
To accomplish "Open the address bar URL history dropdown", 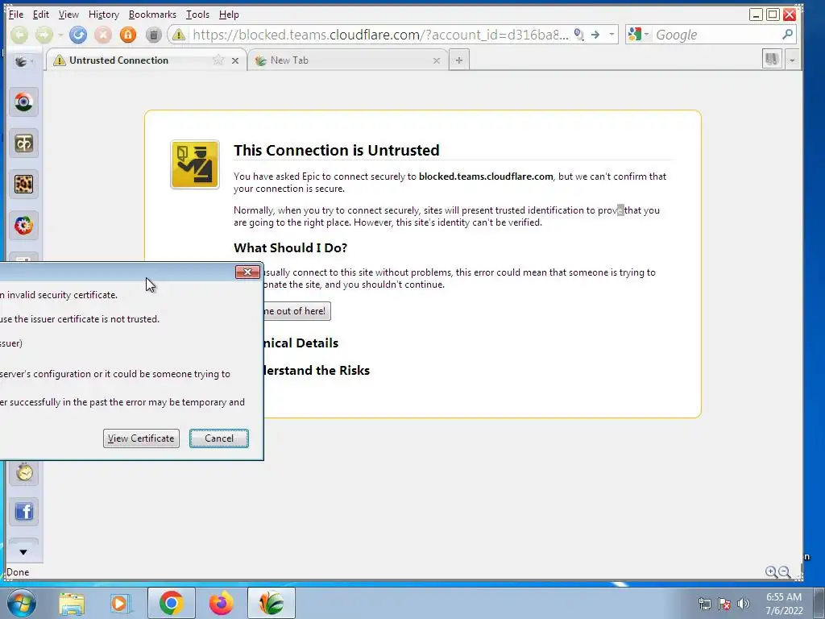I will 611,35.
